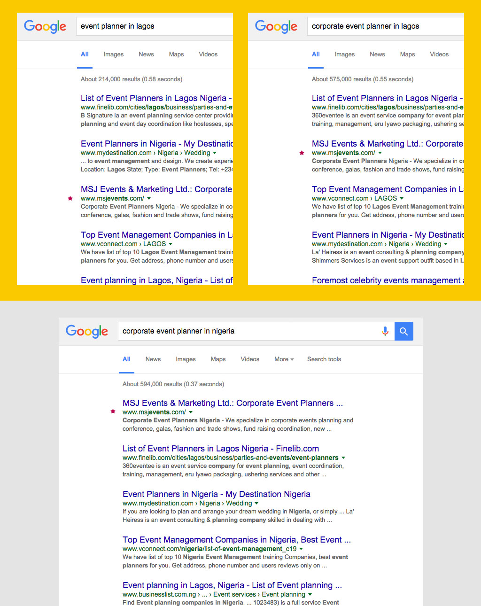Click the search field containing 'corporate event planner in nigeria'
Screen dimensions: 481x606
pos(256,331)
